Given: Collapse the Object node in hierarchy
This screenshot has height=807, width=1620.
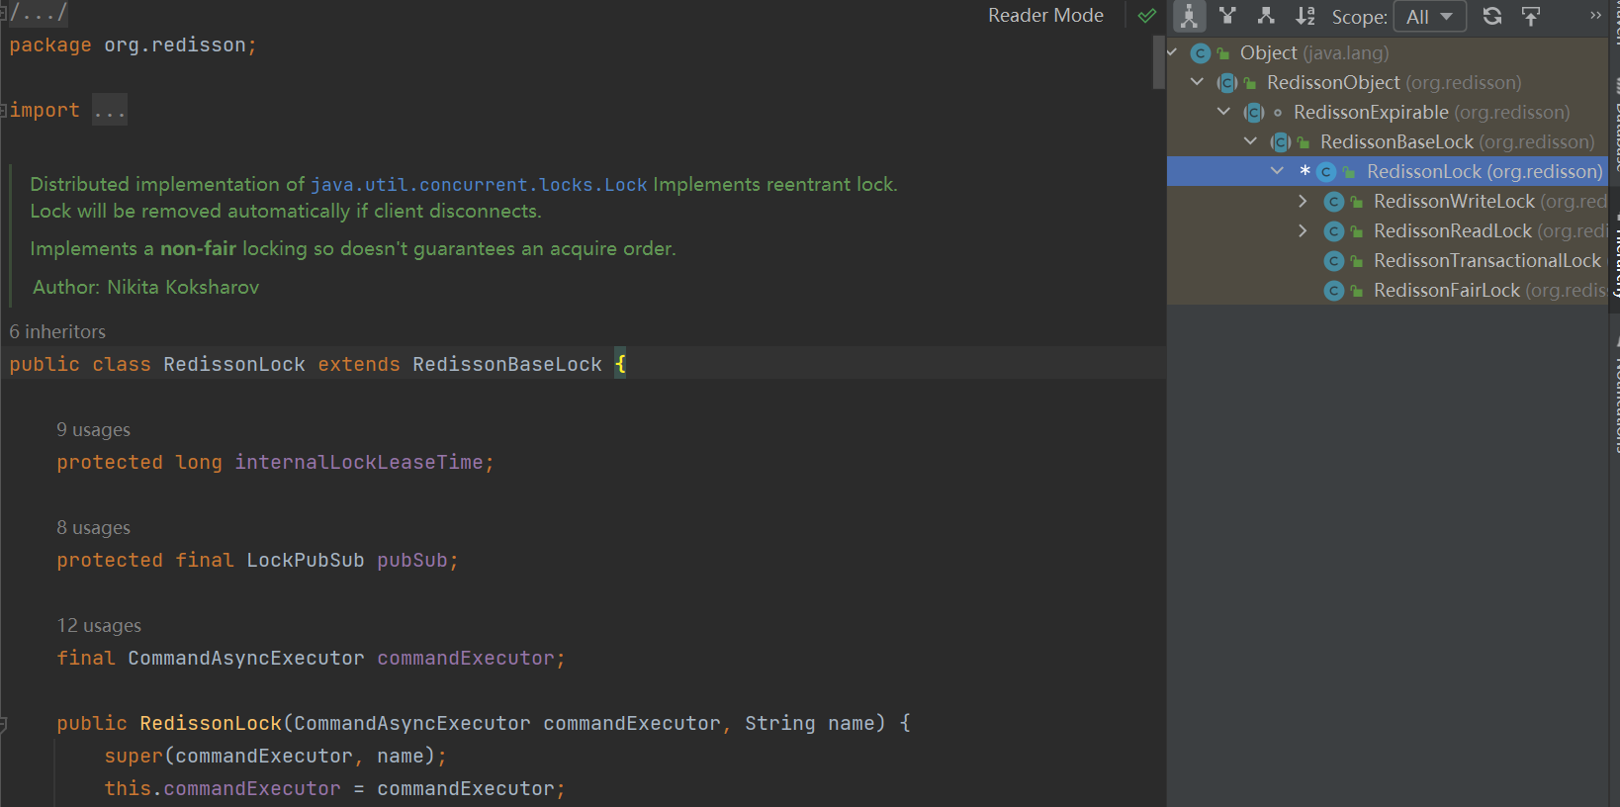Looking at the screenshot, I should tap(1172, 51).
